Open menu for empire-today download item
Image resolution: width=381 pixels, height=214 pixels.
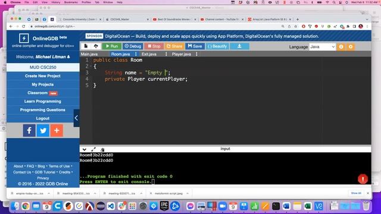[x=49, y=193]
